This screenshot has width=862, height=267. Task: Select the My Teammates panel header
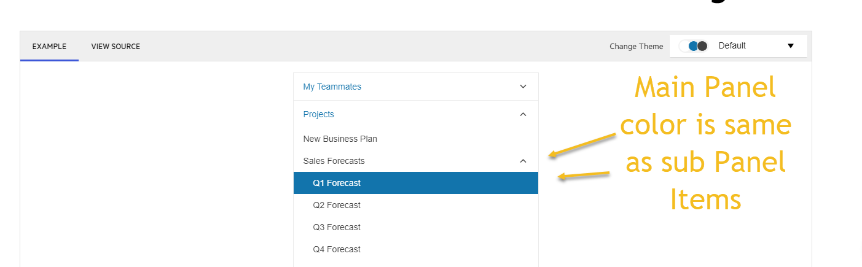coord(332,87)
